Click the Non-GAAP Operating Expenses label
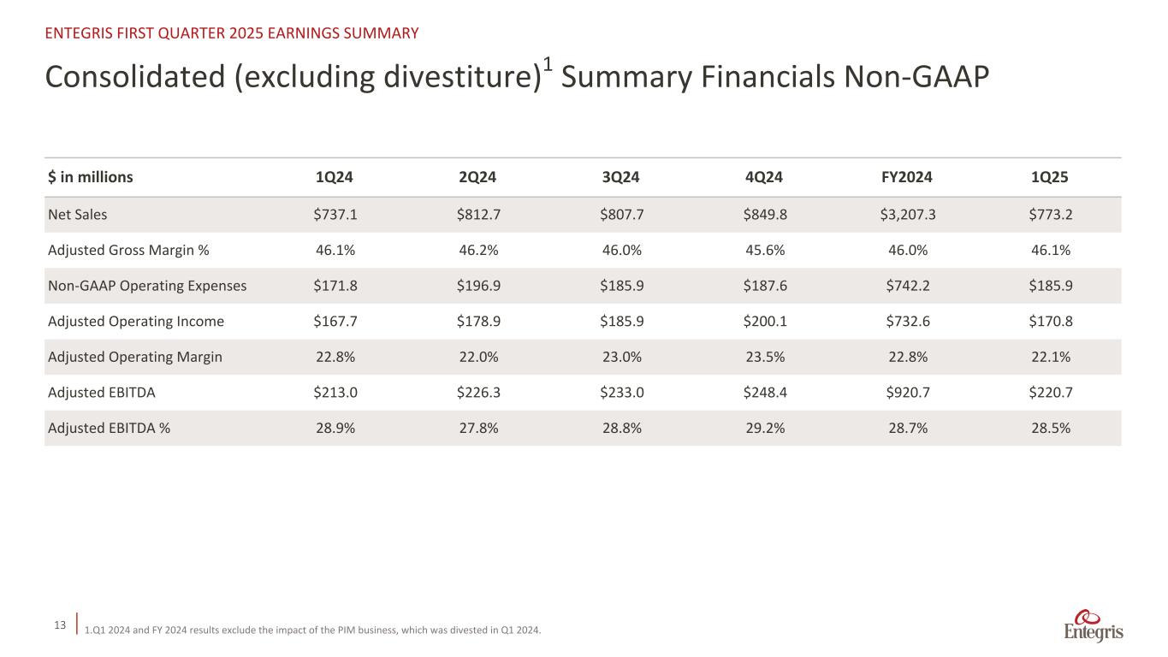 click(147, 286)
